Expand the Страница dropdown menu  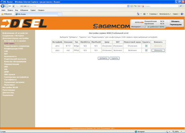154,14
